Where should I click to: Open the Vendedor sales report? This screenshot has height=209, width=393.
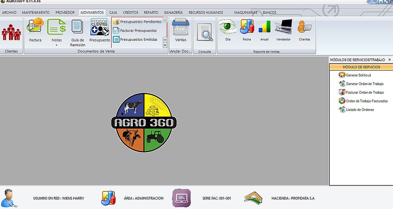tap(283, 27)
